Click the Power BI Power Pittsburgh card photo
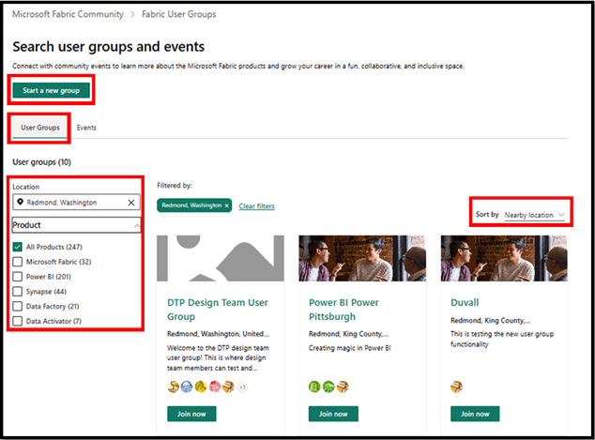Viewport: 595px width, 440px height. coord(362,258)
